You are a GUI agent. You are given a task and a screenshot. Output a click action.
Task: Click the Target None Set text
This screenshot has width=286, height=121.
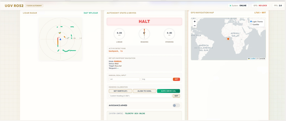[x=115, y=66]
